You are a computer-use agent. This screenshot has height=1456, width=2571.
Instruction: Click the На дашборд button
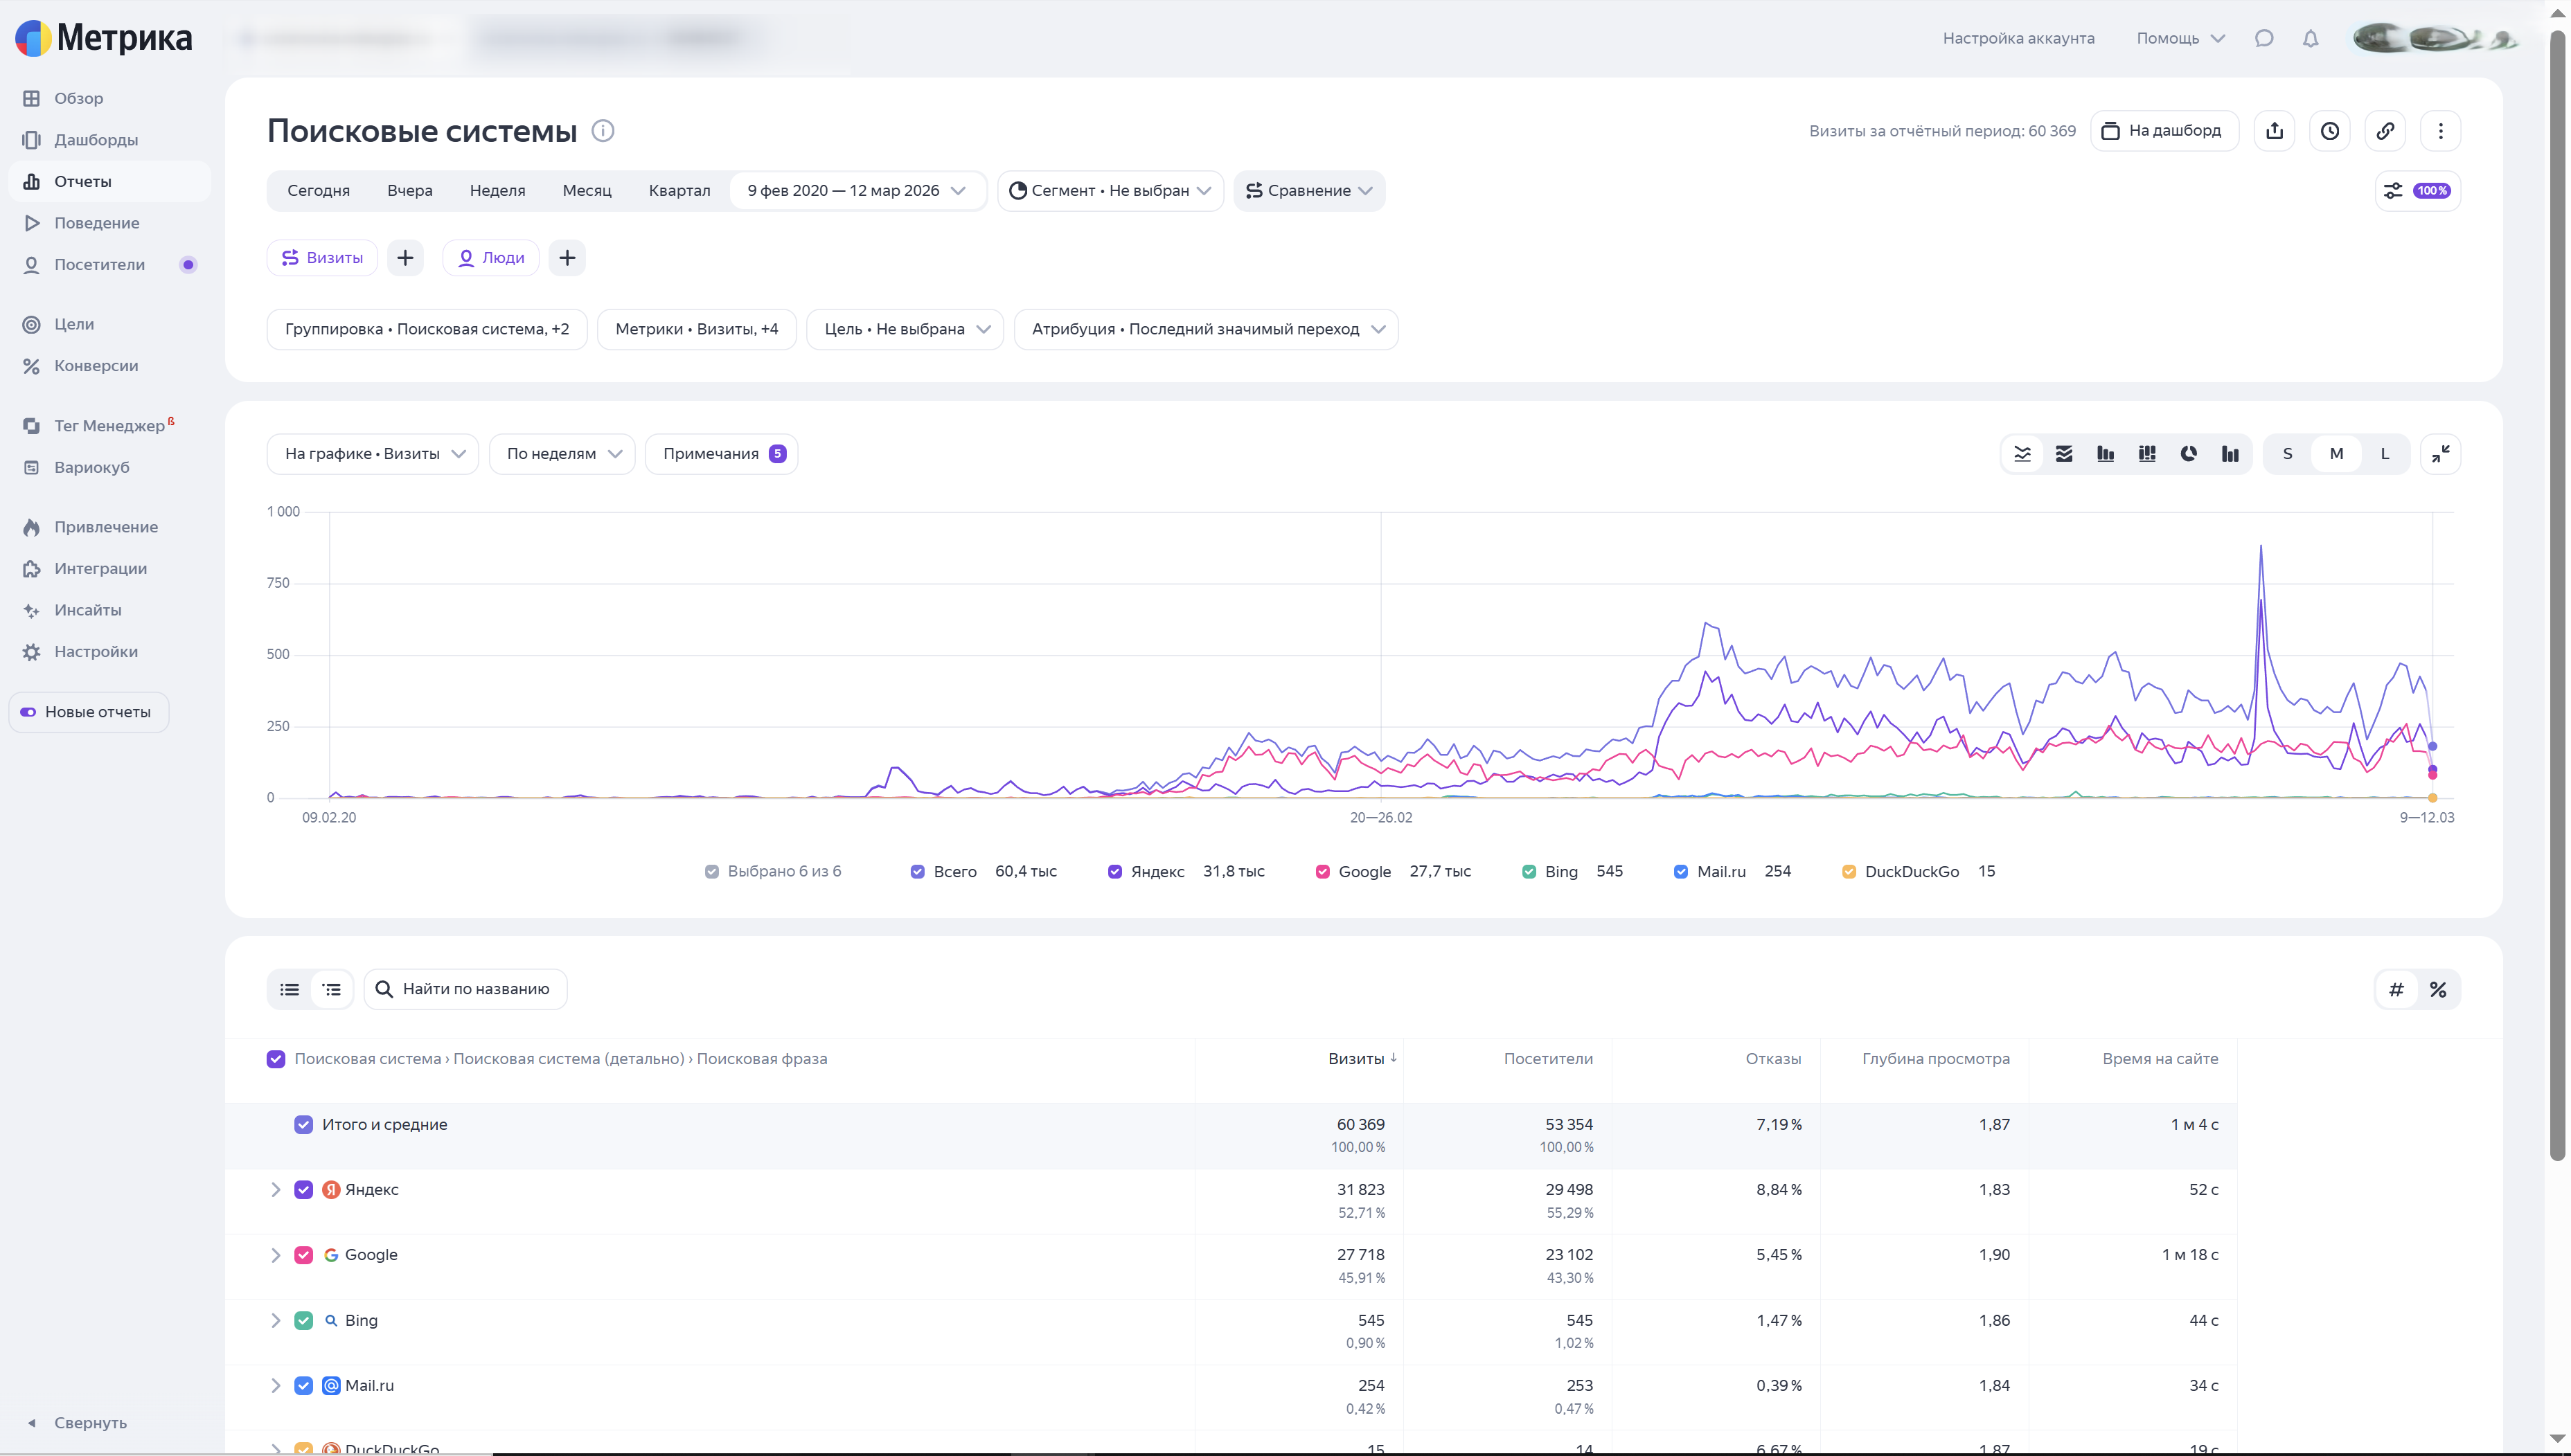tap(2165, 131)
